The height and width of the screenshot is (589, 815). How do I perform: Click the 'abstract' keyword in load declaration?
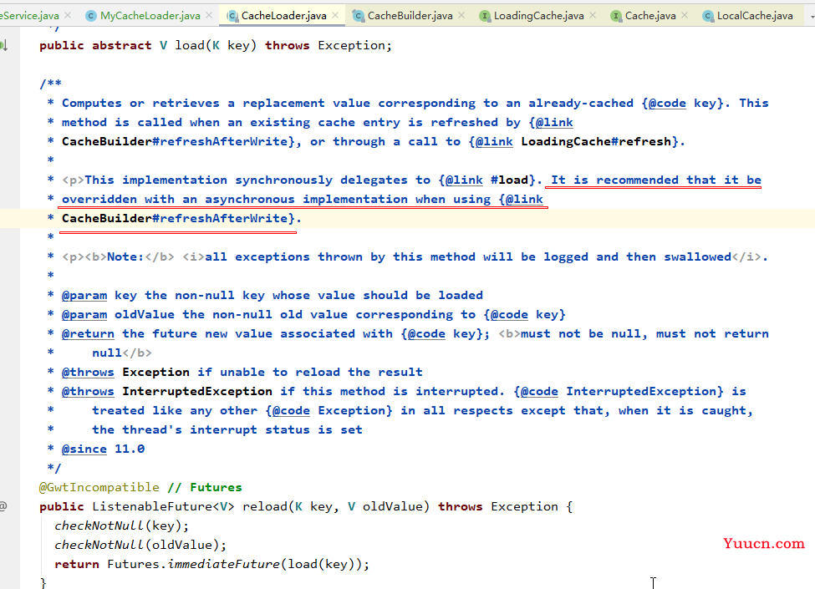pos(122,46)
